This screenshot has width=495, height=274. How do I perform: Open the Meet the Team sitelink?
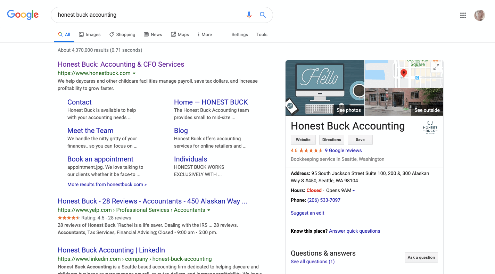pyautogui.click(x=90, y=131)
